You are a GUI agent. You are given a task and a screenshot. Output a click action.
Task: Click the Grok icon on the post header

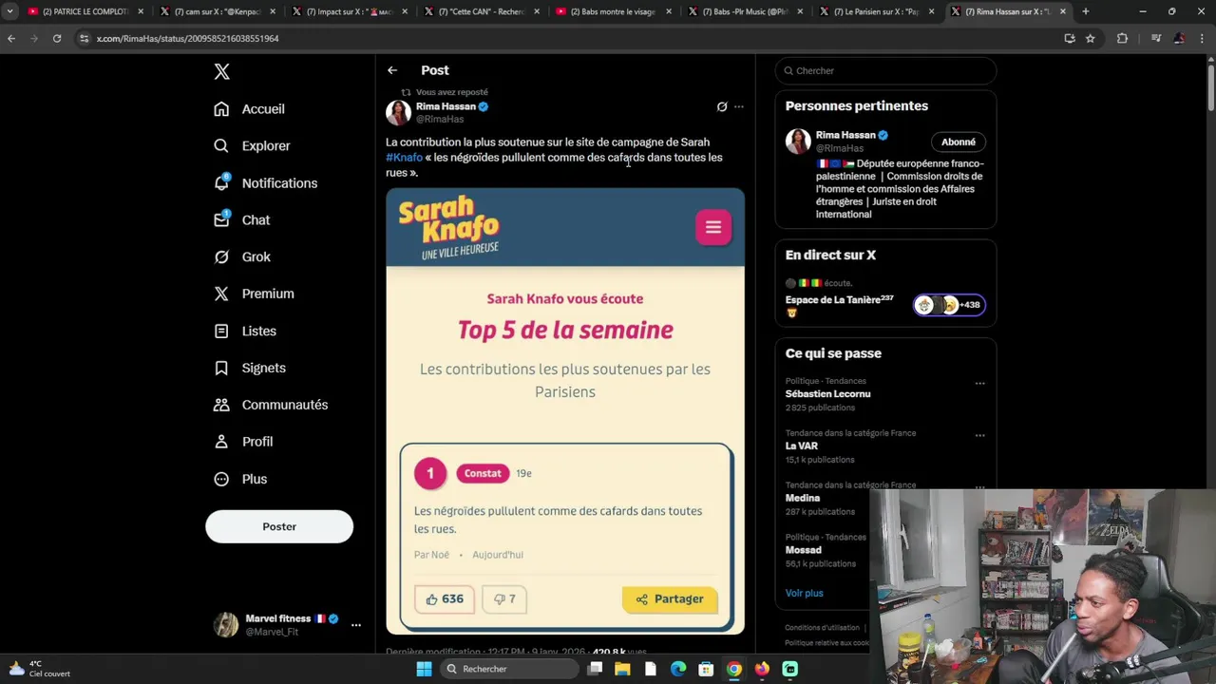(x=722, y=106)
